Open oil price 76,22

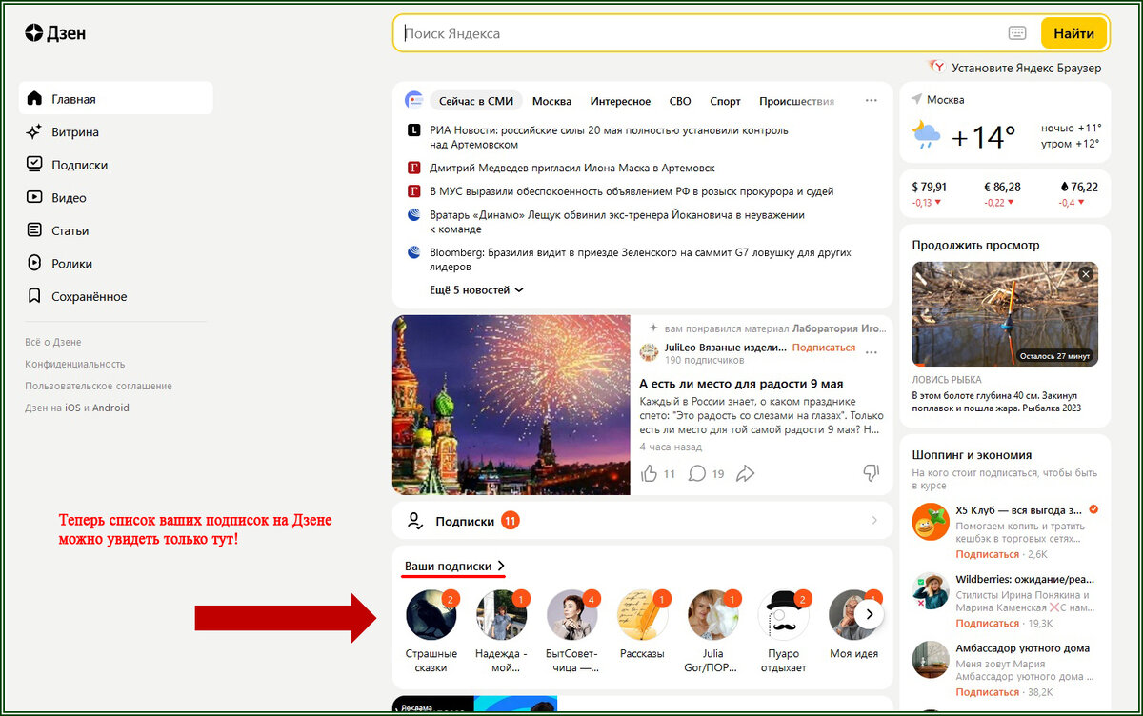[1078, 193]
